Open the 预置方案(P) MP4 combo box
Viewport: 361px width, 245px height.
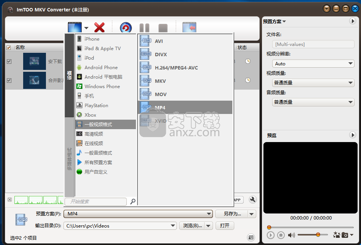138,213
